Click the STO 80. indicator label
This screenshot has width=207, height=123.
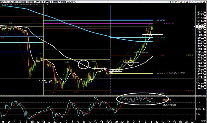coord(201,109)
